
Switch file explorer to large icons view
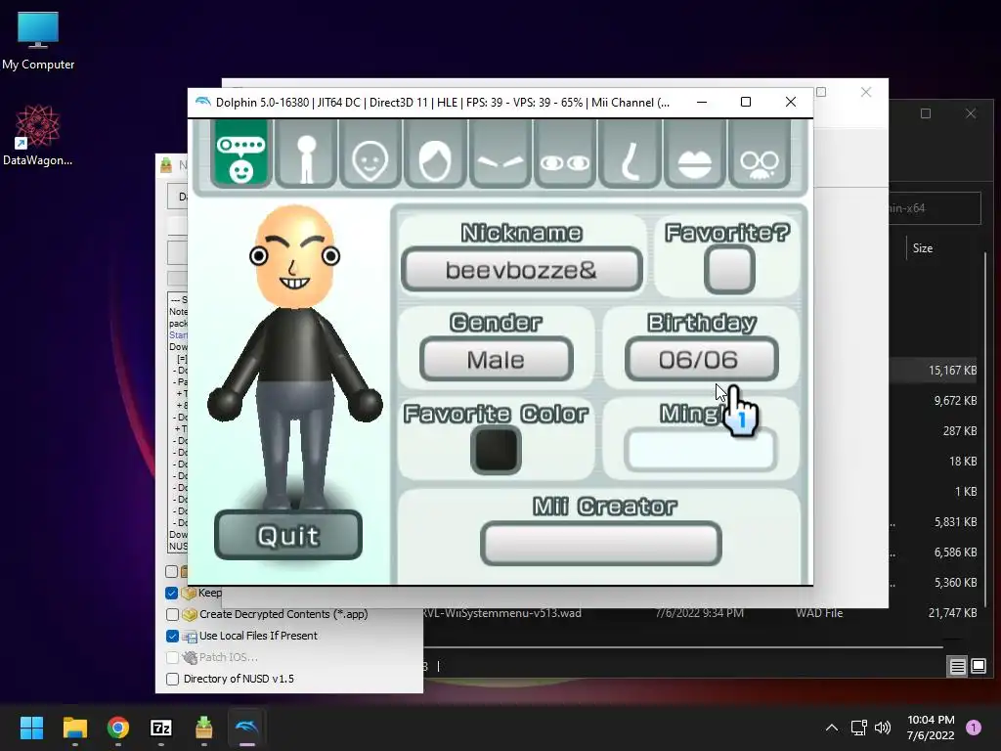979,667
